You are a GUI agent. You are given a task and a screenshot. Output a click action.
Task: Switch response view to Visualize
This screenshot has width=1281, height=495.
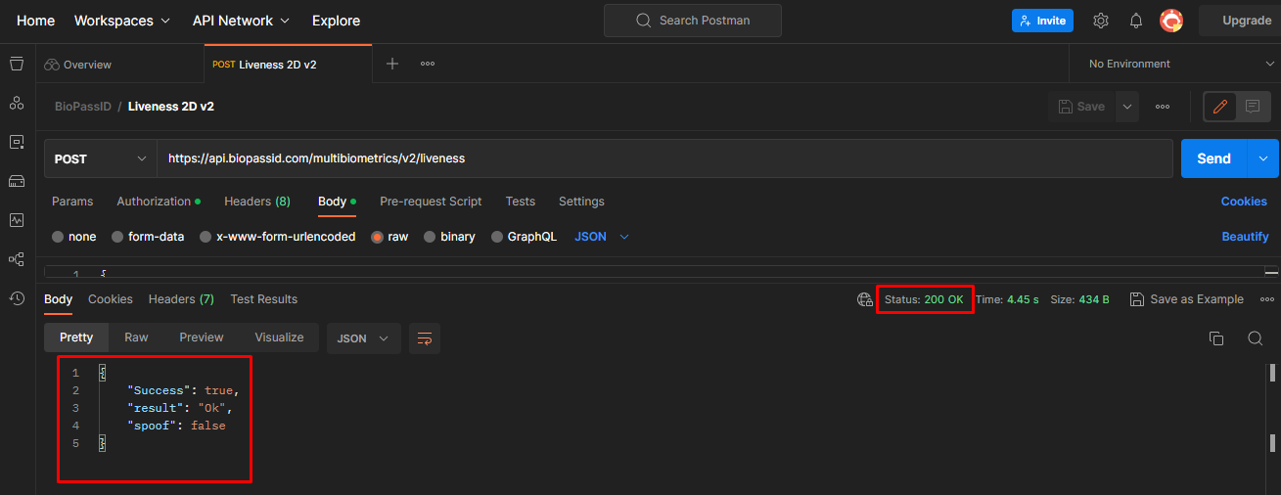pos(279,337)
